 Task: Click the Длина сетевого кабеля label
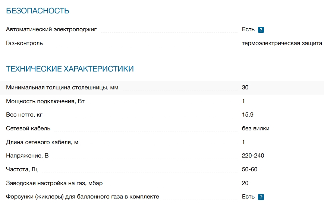[x=42, y=142]
